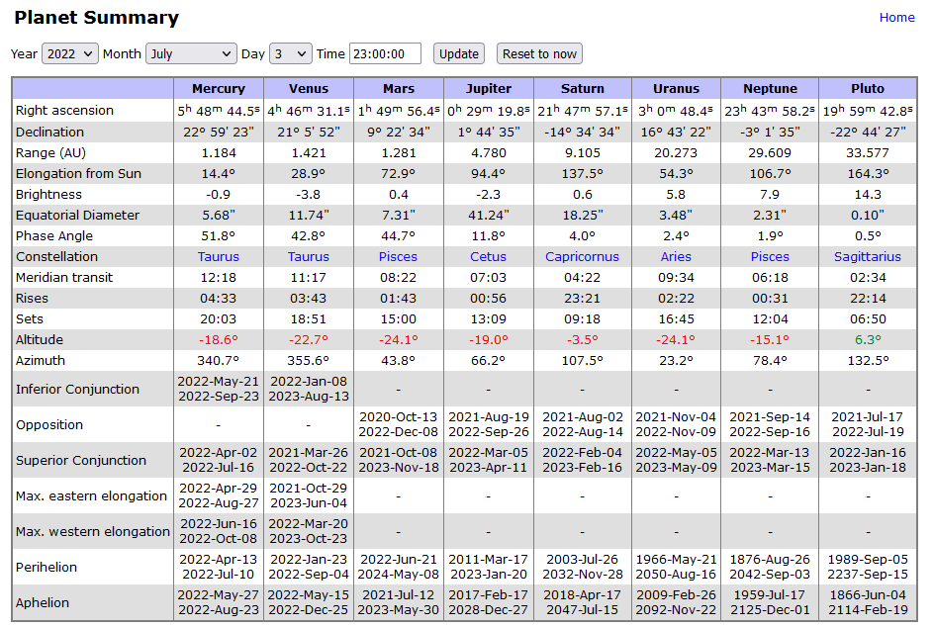Screen dimensions: 933x628
Task: Click the Venus column header
Action: click(309, 89)
